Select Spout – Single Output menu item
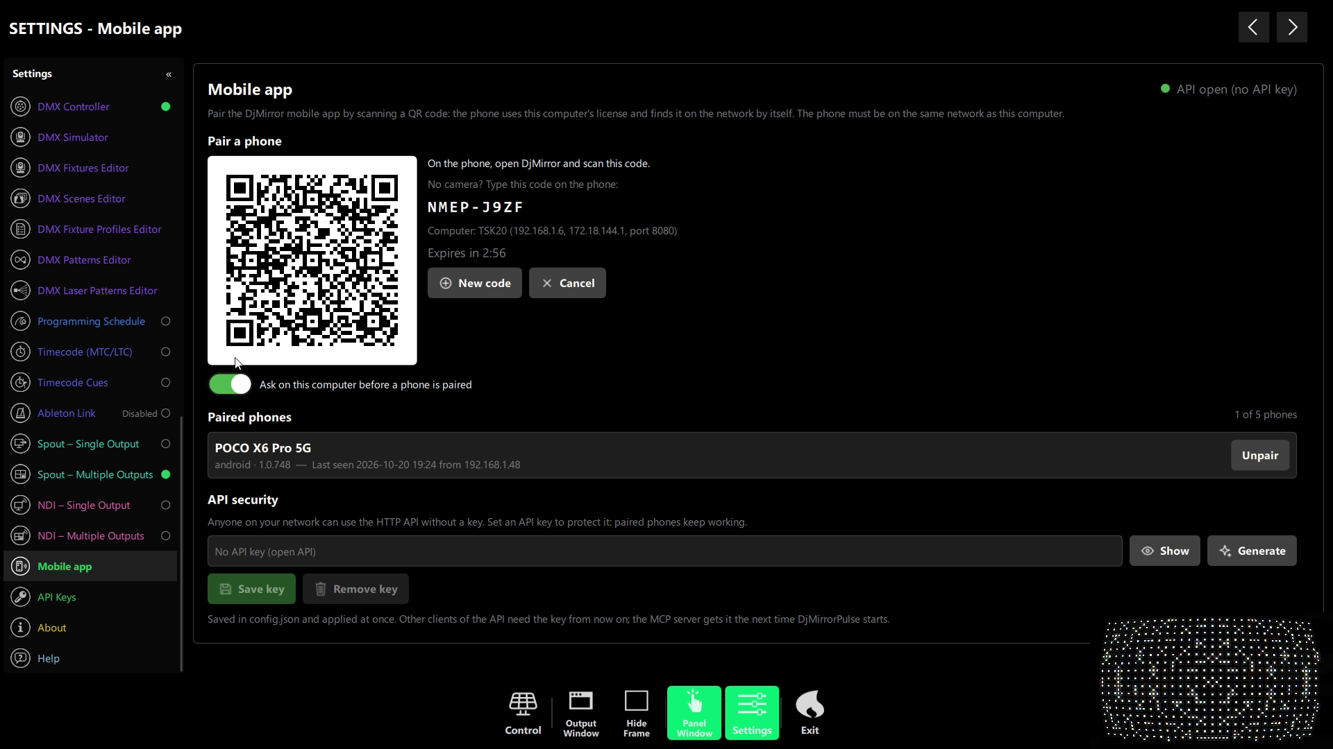Screen dimensions: 1333x749 click(x=90, y=444)
